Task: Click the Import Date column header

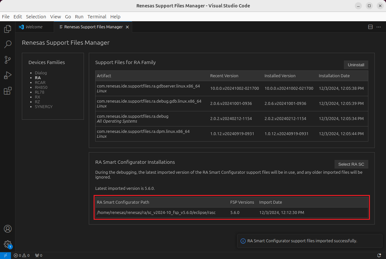Action: (271, 202)
